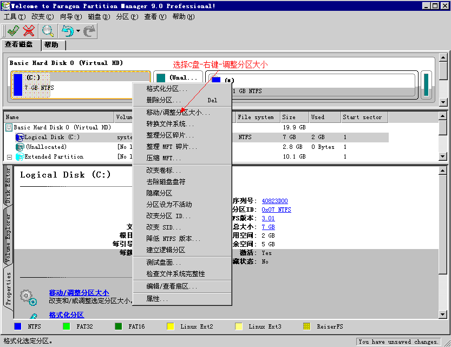The image size is (451, 347).
Task: Click the serial number link 40823D00
Action: pyautogui.click(x=274, y=201)
